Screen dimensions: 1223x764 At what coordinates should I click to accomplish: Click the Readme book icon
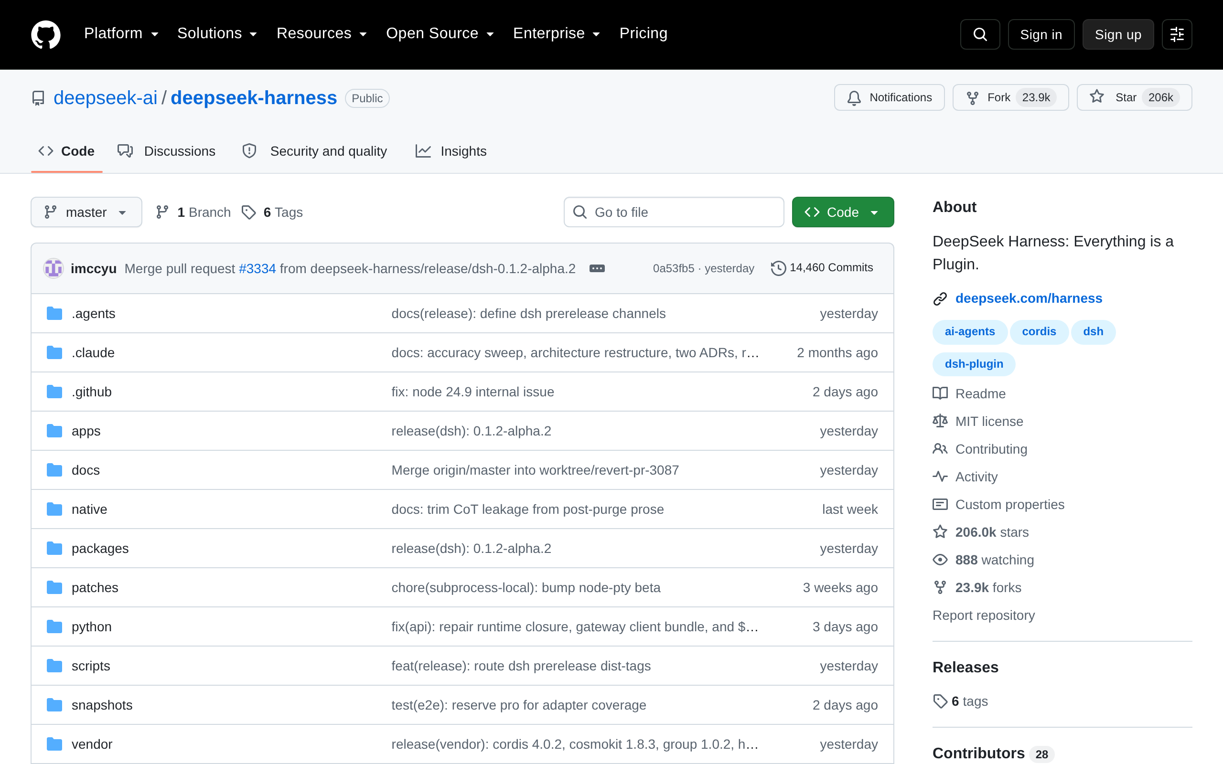940,393
